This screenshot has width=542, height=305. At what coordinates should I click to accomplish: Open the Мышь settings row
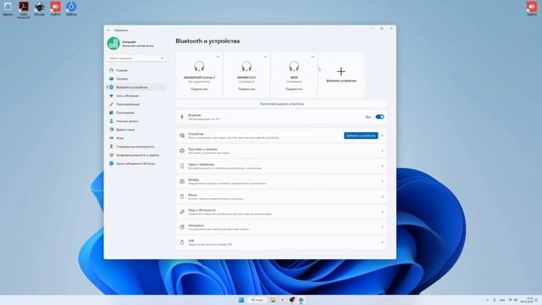[x=282, y=197]
